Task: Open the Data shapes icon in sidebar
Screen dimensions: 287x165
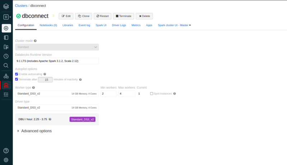Action: (x=6, y=76)
